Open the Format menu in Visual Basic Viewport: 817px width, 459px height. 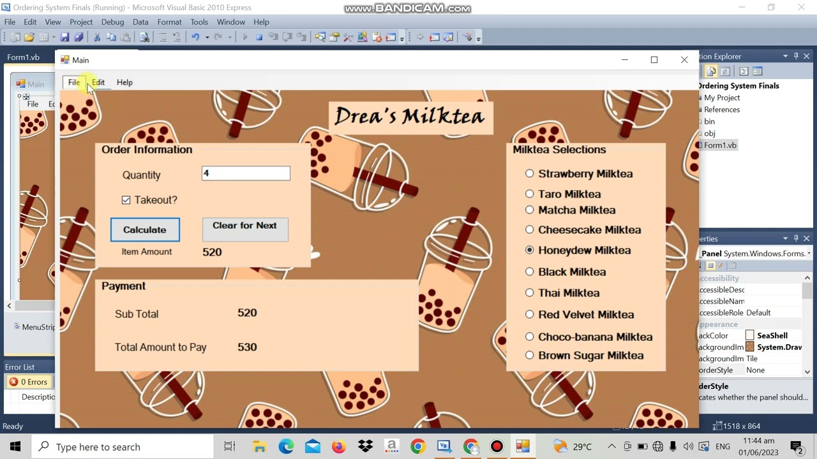click(x=169, y=22)
